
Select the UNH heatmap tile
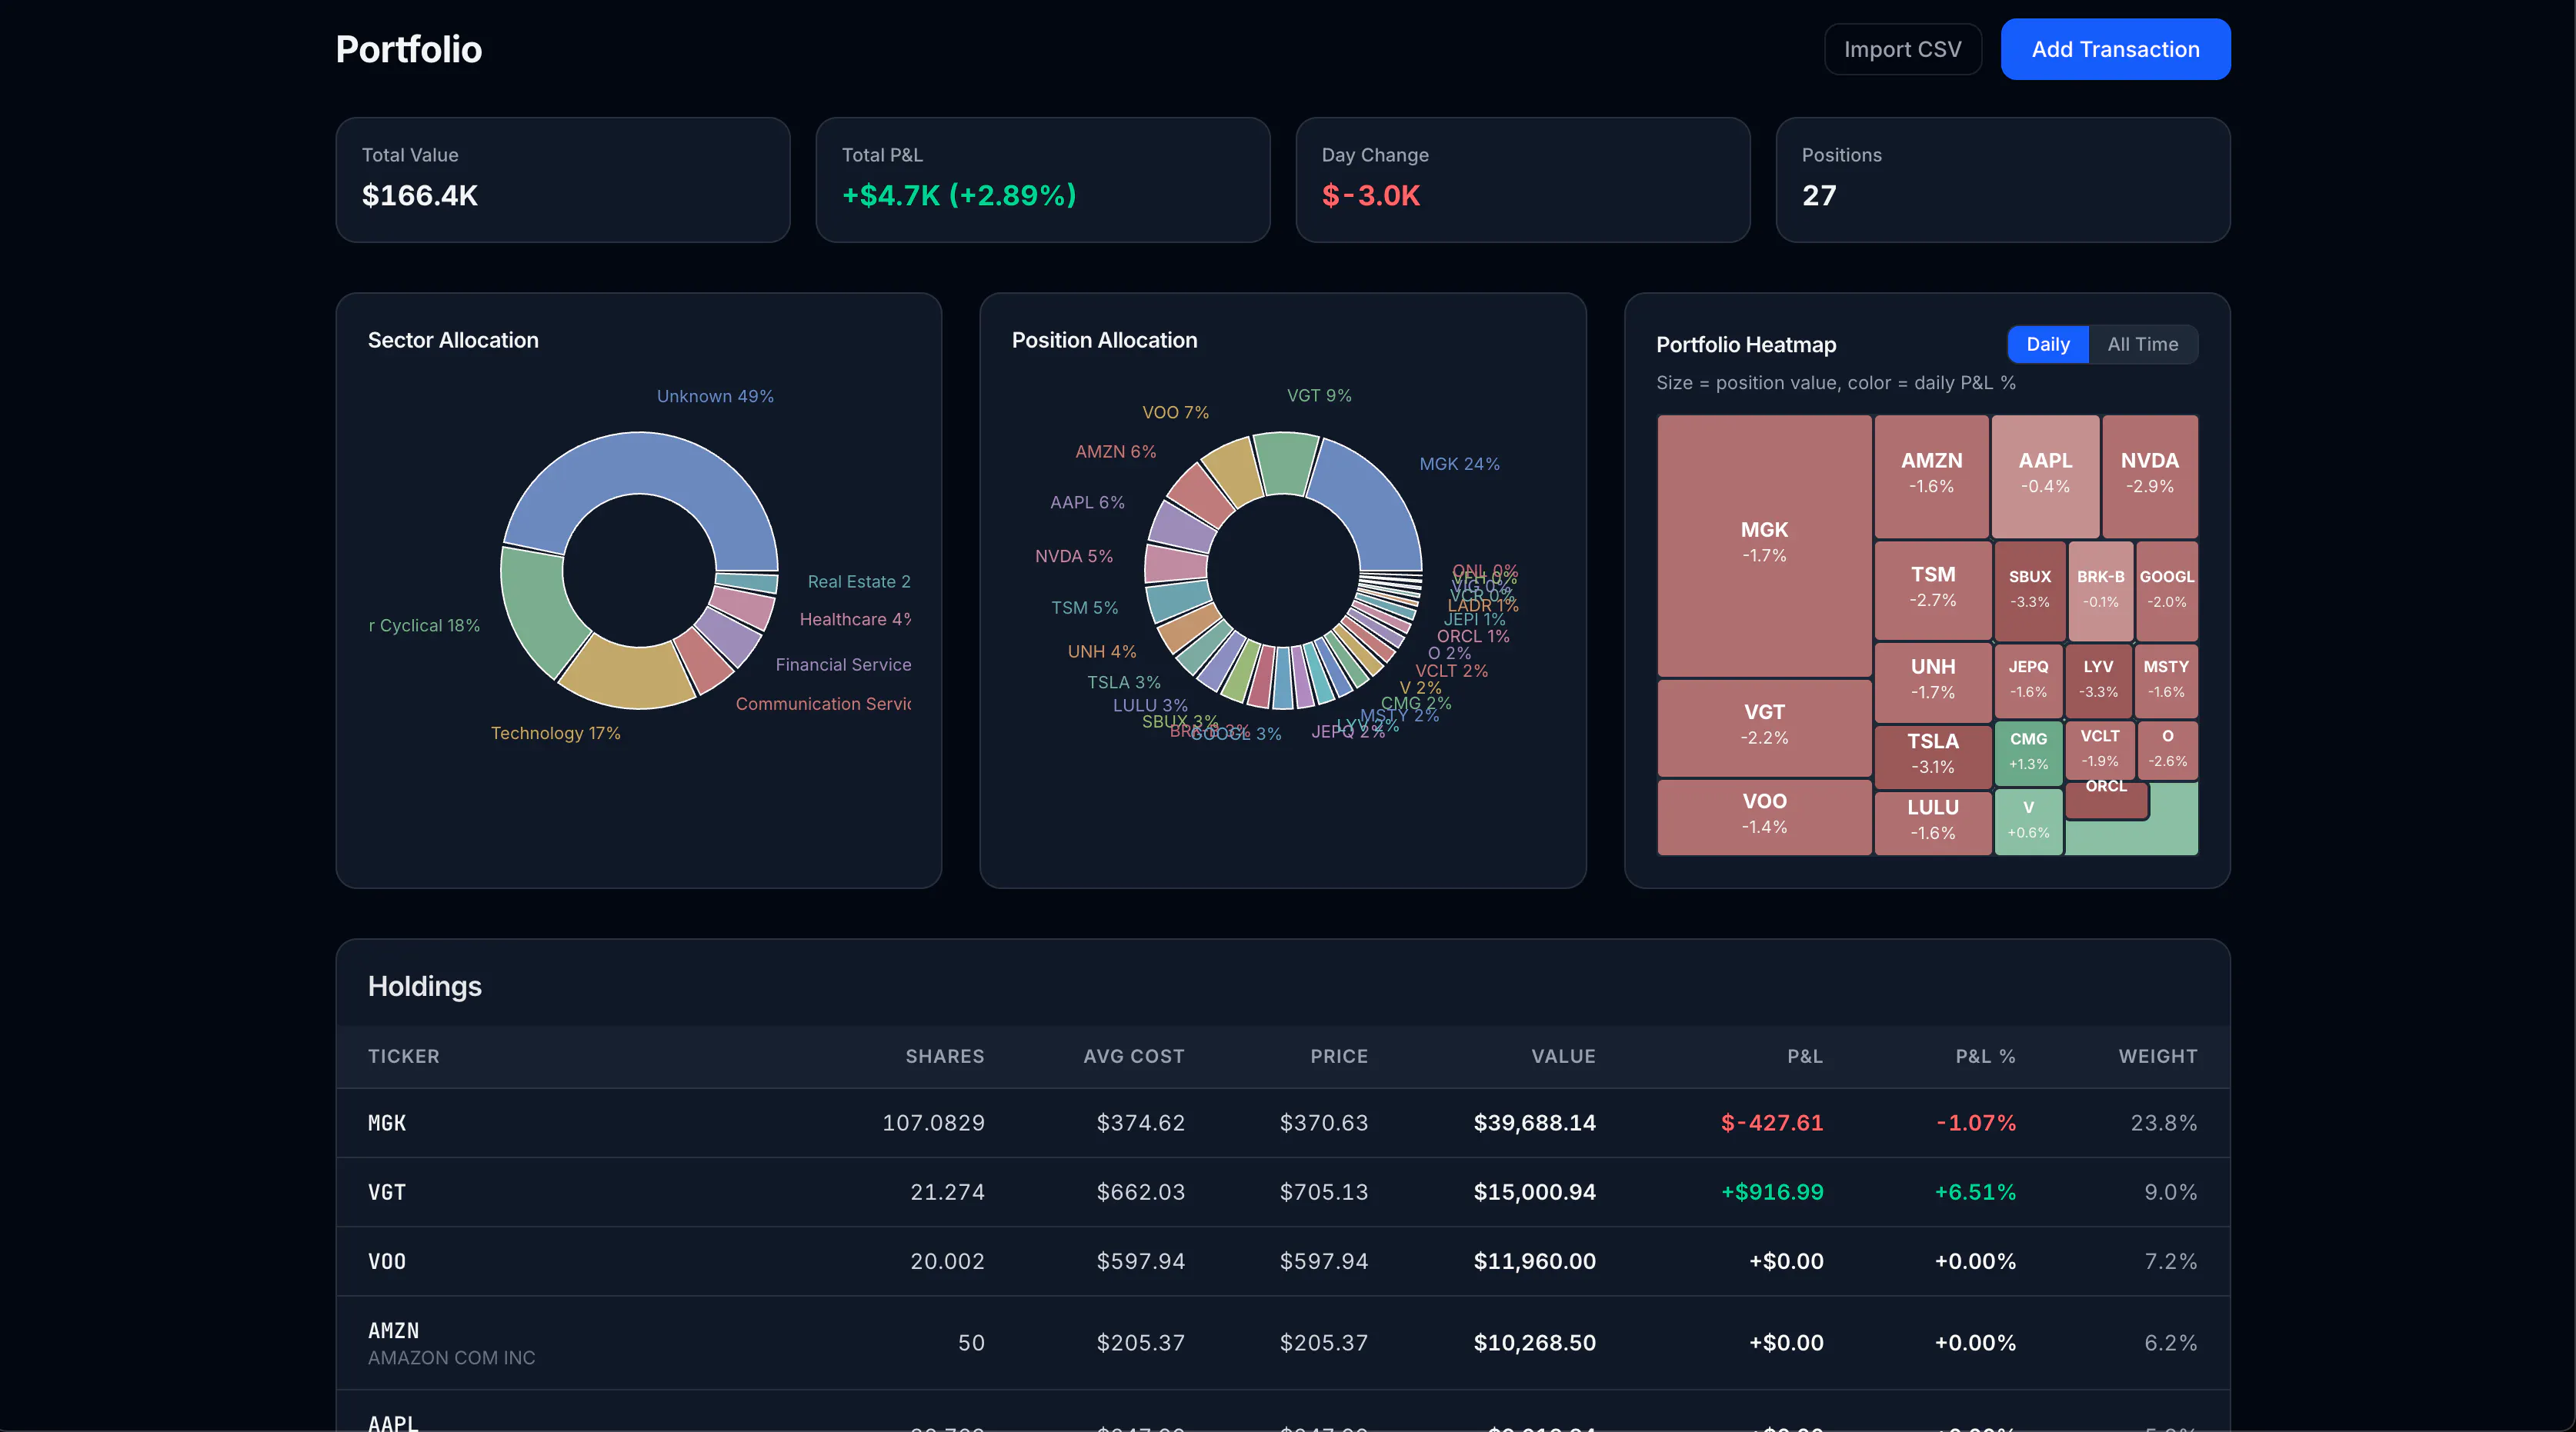click(1932, 681)
